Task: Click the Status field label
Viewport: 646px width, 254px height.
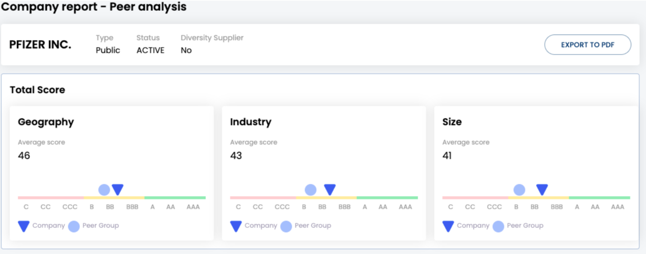Action: click(x=148, y=38)
